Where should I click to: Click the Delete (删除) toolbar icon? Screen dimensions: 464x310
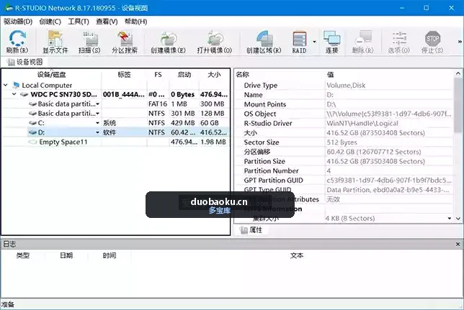363,42
